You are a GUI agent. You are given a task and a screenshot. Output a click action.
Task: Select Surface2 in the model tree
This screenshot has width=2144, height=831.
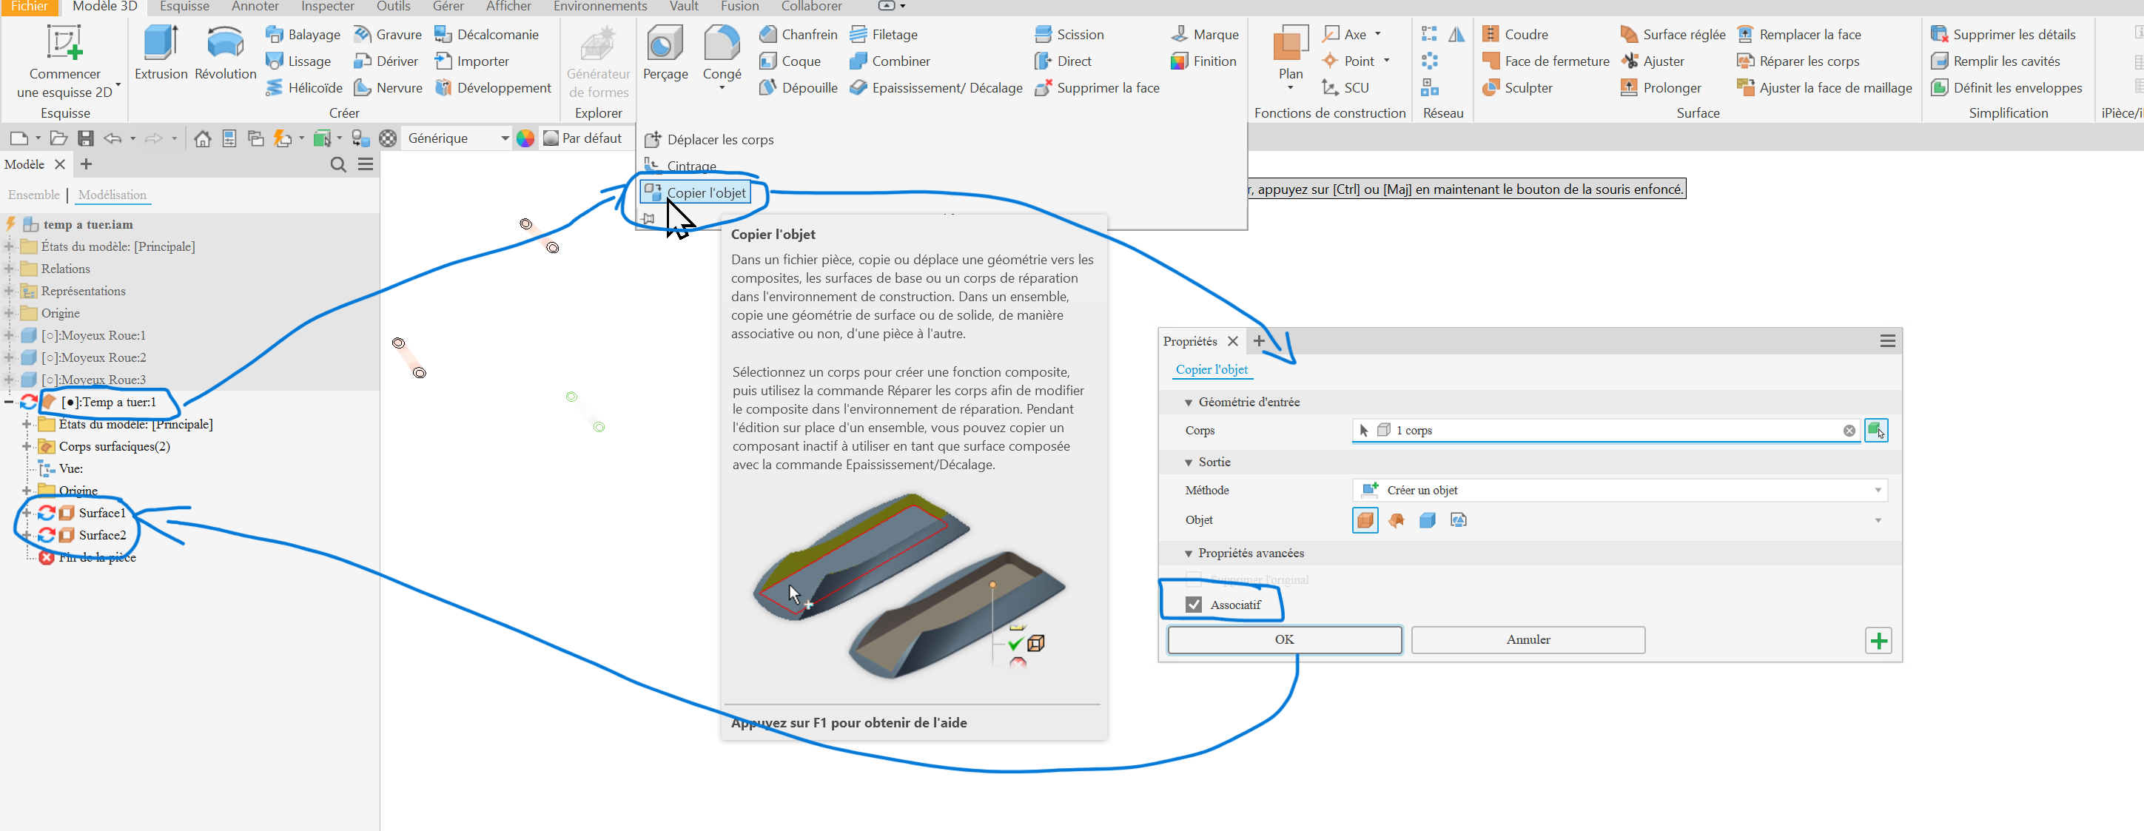(102, 535)
